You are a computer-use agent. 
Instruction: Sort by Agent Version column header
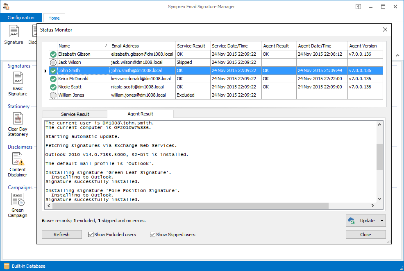tap(365, 46)
